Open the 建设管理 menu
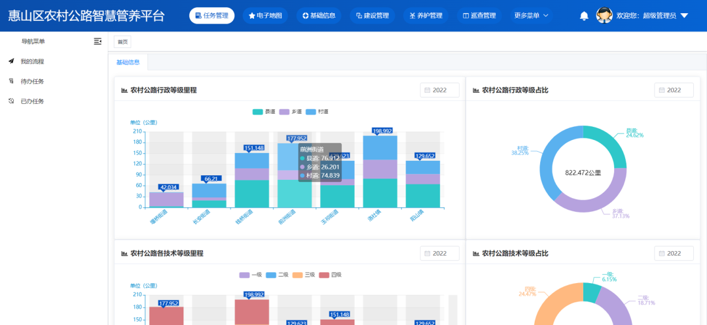The image size is (707, 325). [372, 16]
